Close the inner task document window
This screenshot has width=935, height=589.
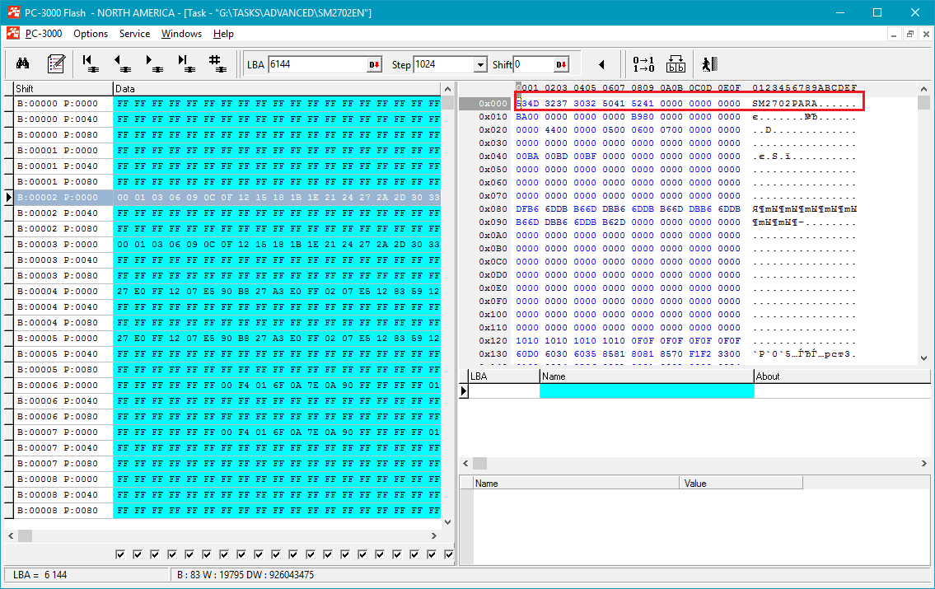926,35
